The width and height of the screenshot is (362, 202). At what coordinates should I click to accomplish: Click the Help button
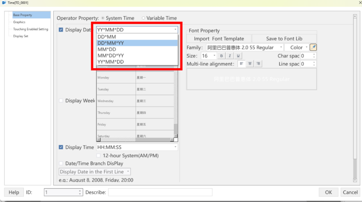pos(14,192)
